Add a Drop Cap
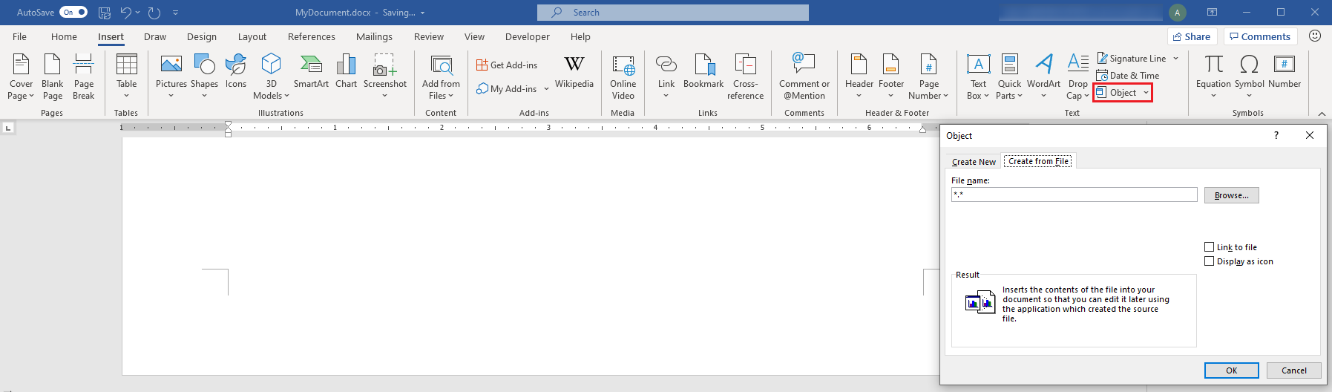Viewport: 1332px width, 392px height. point(1078,76)
